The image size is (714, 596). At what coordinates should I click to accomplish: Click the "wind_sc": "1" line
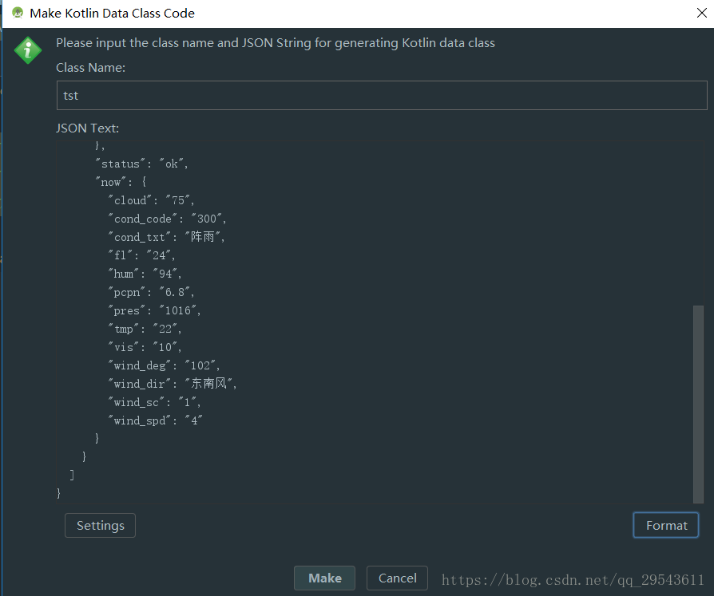click(x=154, y=402)
